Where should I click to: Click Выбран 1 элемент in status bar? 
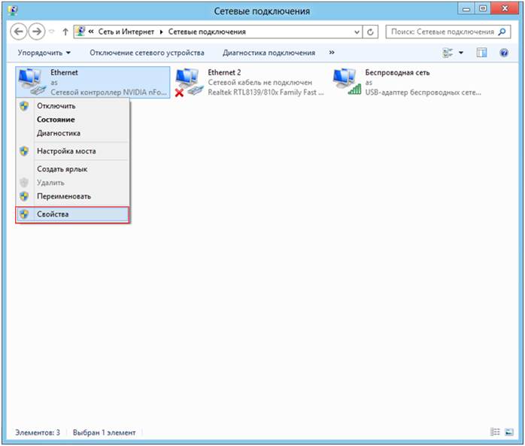point(104,432)
